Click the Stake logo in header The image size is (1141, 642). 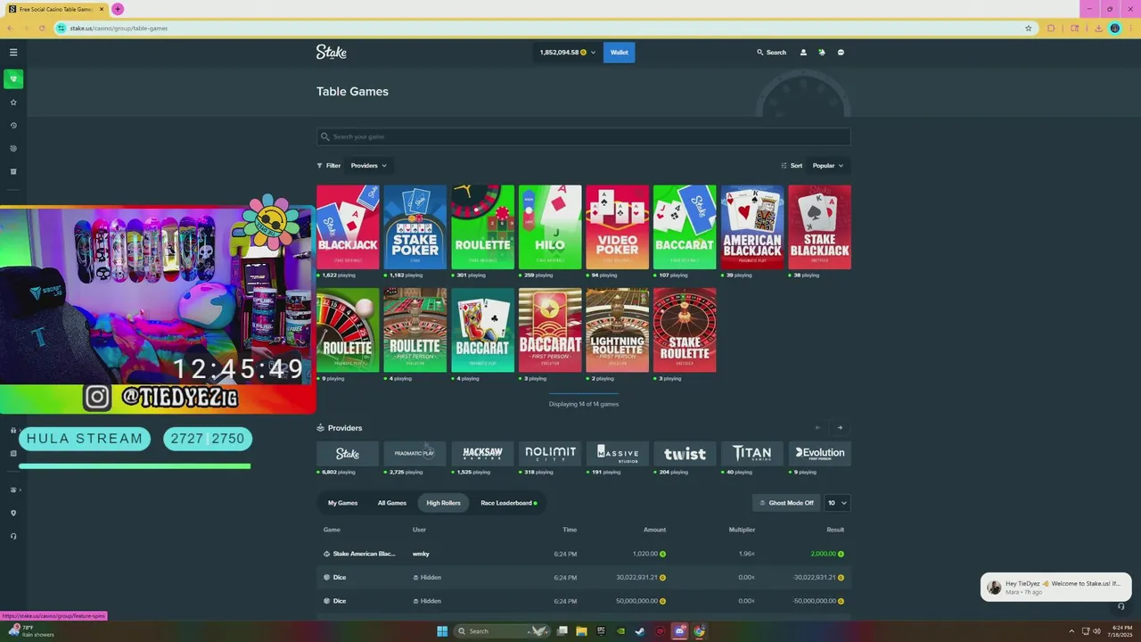click(332, 53)
